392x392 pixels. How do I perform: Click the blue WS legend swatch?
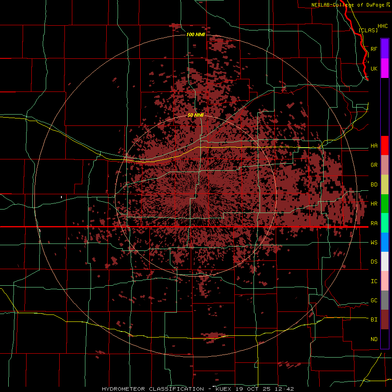pyautogui.click(x=385, y=242)
